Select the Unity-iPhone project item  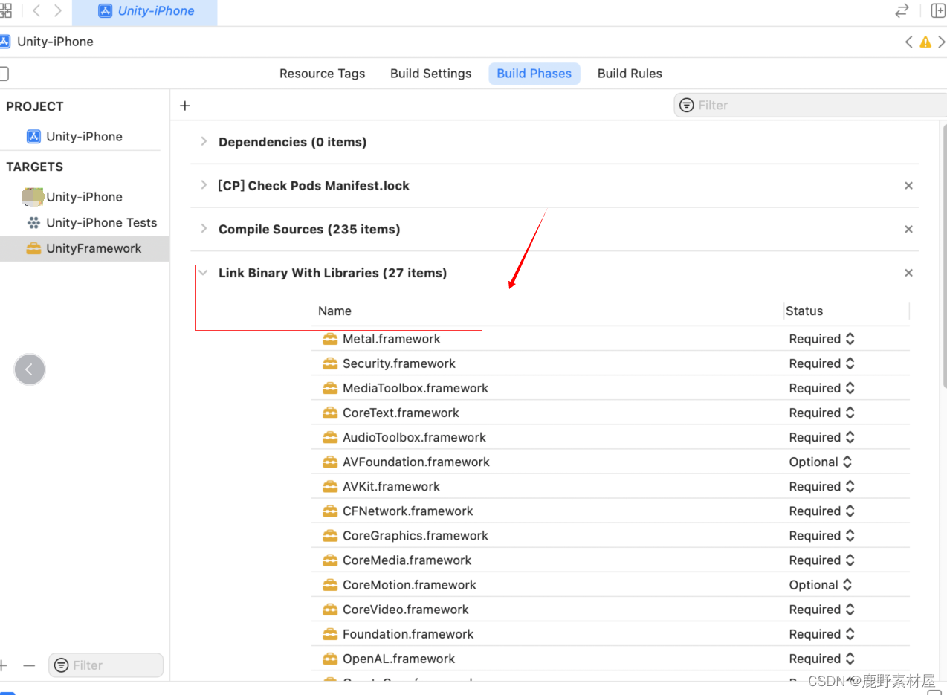[83, 137]
